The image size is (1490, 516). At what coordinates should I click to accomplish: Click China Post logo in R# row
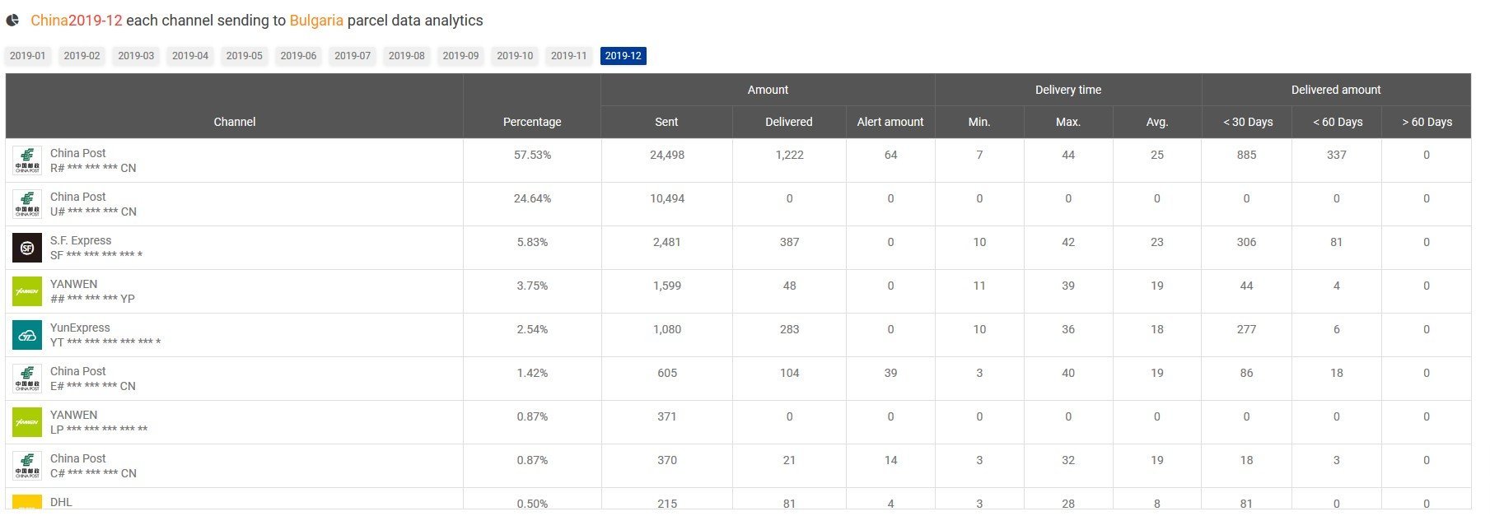pos(27,160)
